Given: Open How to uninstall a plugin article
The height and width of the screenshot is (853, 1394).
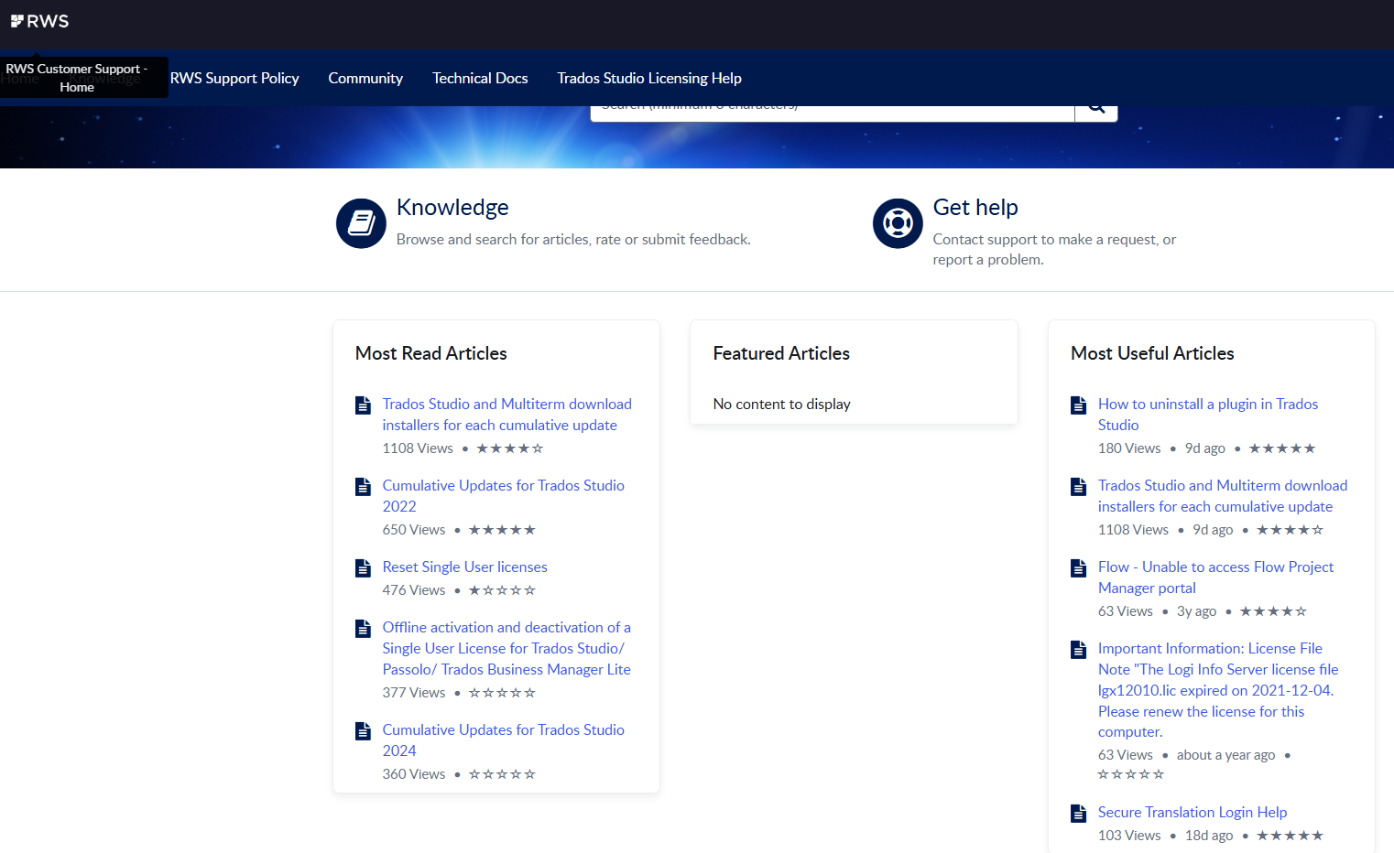Looking at the screenshot, I should [x=1208, y=415].
